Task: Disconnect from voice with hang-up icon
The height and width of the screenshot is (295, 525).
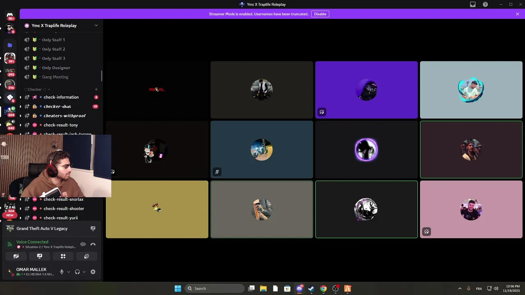Action: coord(93,244)
